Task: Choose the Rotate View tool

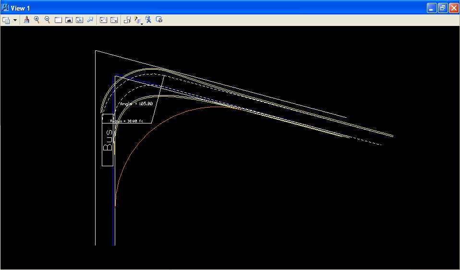Action: (79, 20)
